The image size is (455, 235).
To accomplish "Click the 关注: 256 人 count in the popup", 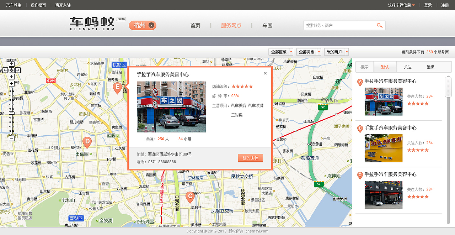I will [x=157, y=139].
